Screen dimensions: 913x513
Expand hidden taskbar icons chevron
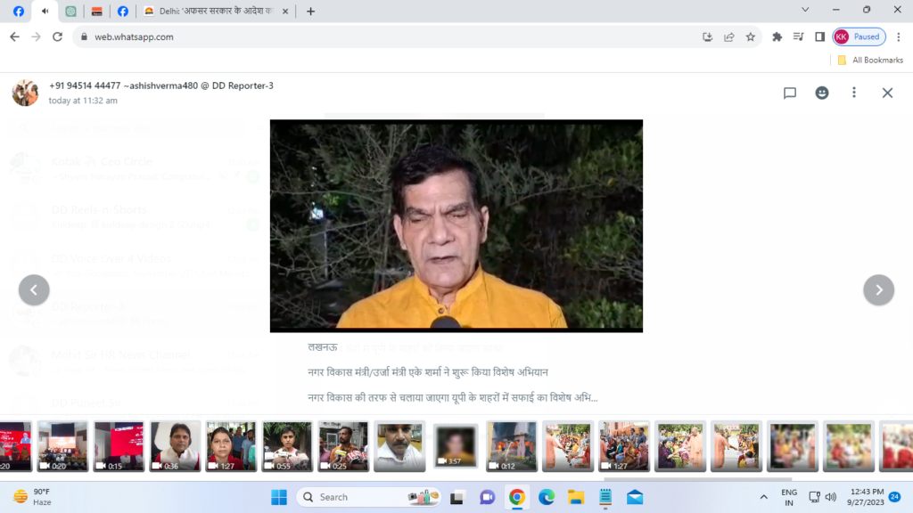point(764,496)
